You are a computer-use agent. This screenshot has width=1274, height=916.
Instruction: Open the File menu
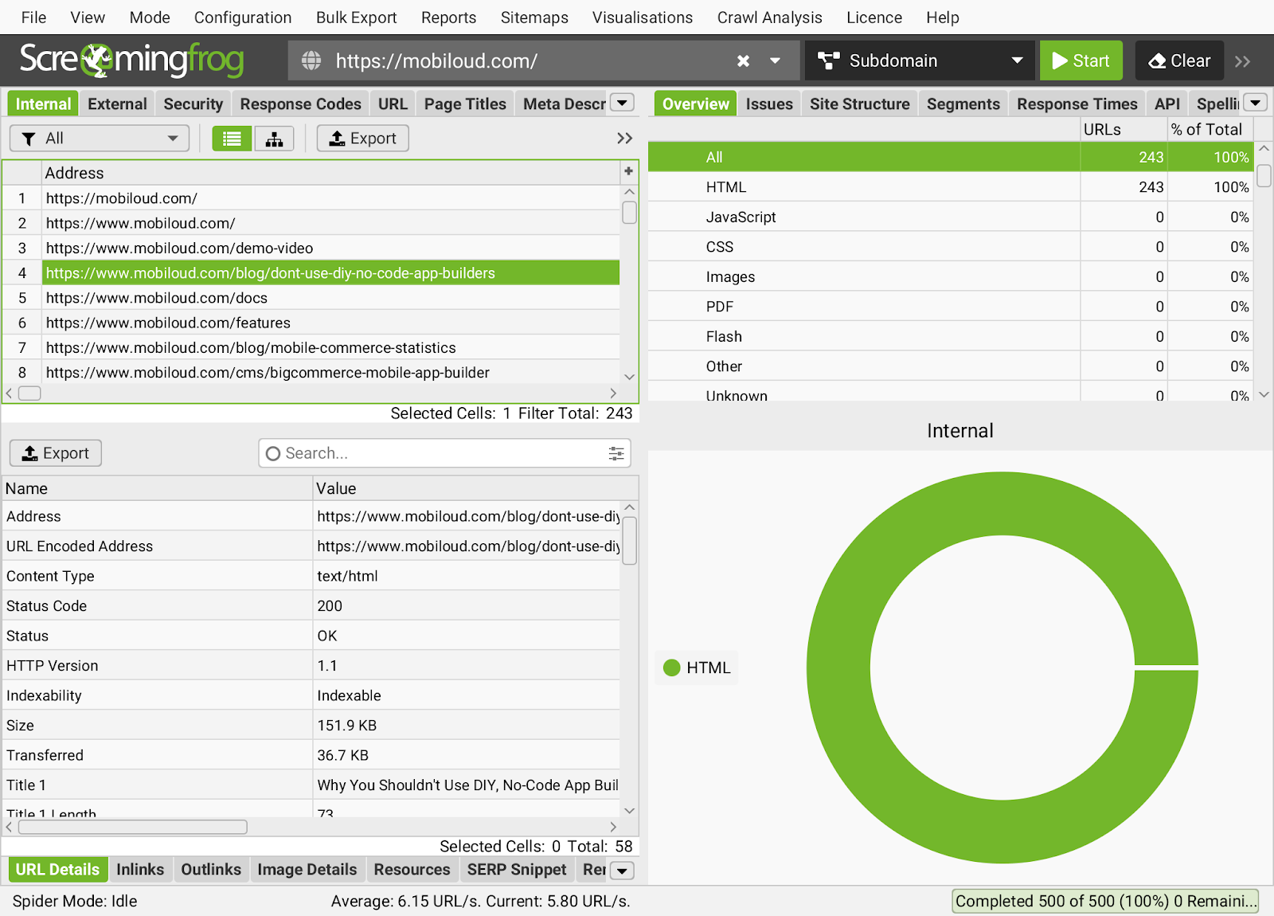tap(33, 18)
